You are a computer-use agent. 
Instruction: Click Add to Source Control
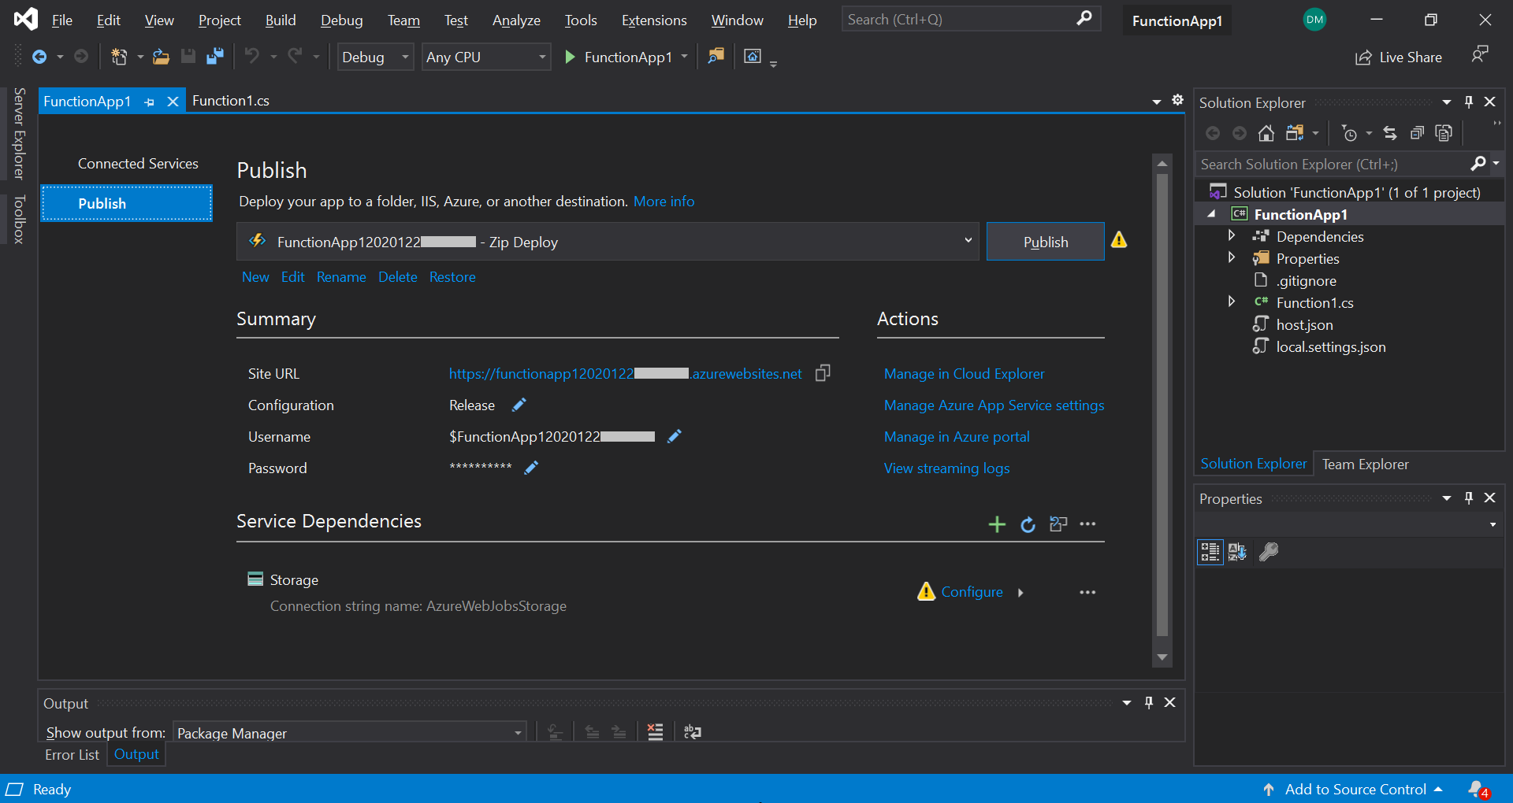coord(1351,789)
